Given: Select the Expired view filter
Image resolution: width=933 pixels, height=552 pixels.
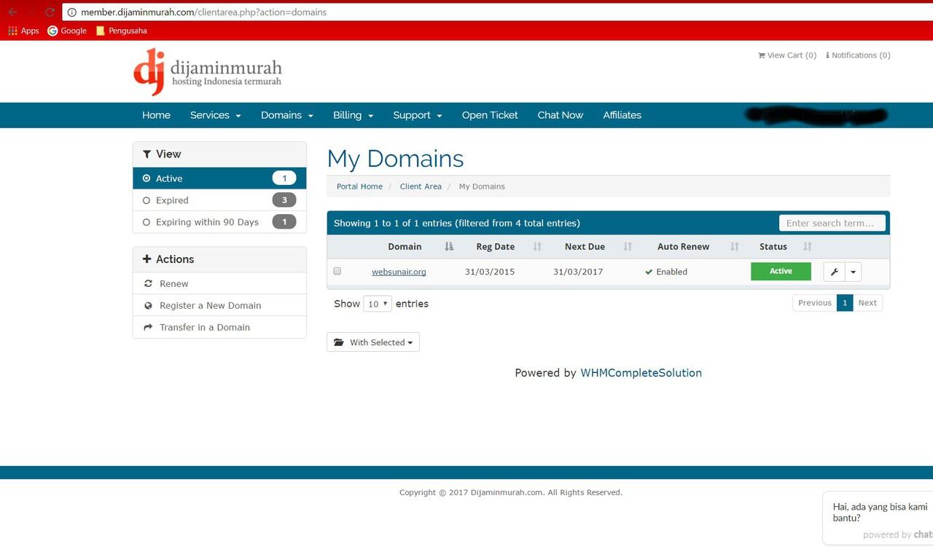Looking at the screenshot, I should 219,200.
